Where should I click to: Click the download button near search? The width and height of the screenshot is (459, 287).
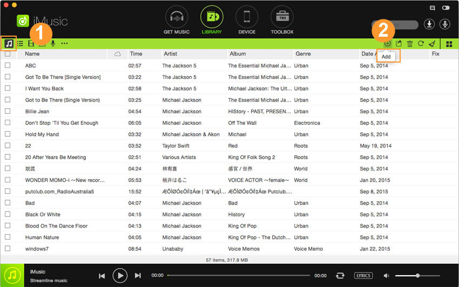[429, 24]
